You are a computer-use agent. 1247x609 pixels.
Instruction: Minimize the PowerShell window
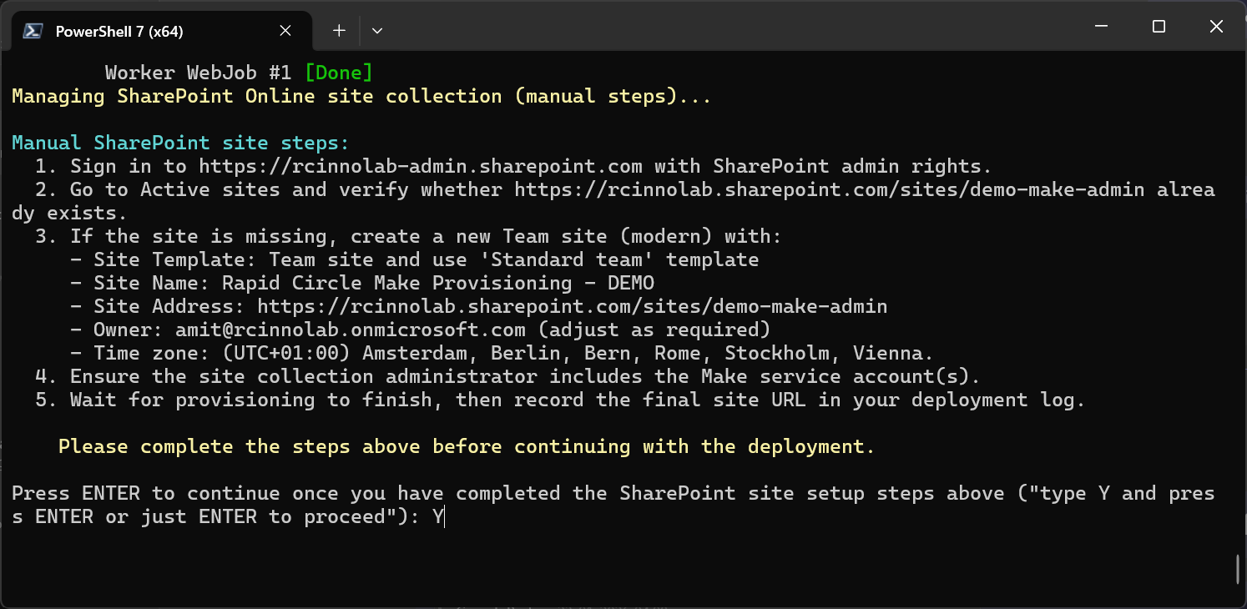(1100, 26)
